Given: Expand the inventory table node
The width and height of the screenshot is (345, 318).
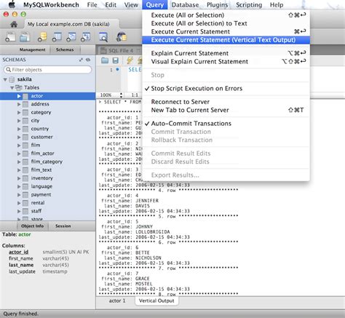Looking at the screenshot, I should pos(19,178).
